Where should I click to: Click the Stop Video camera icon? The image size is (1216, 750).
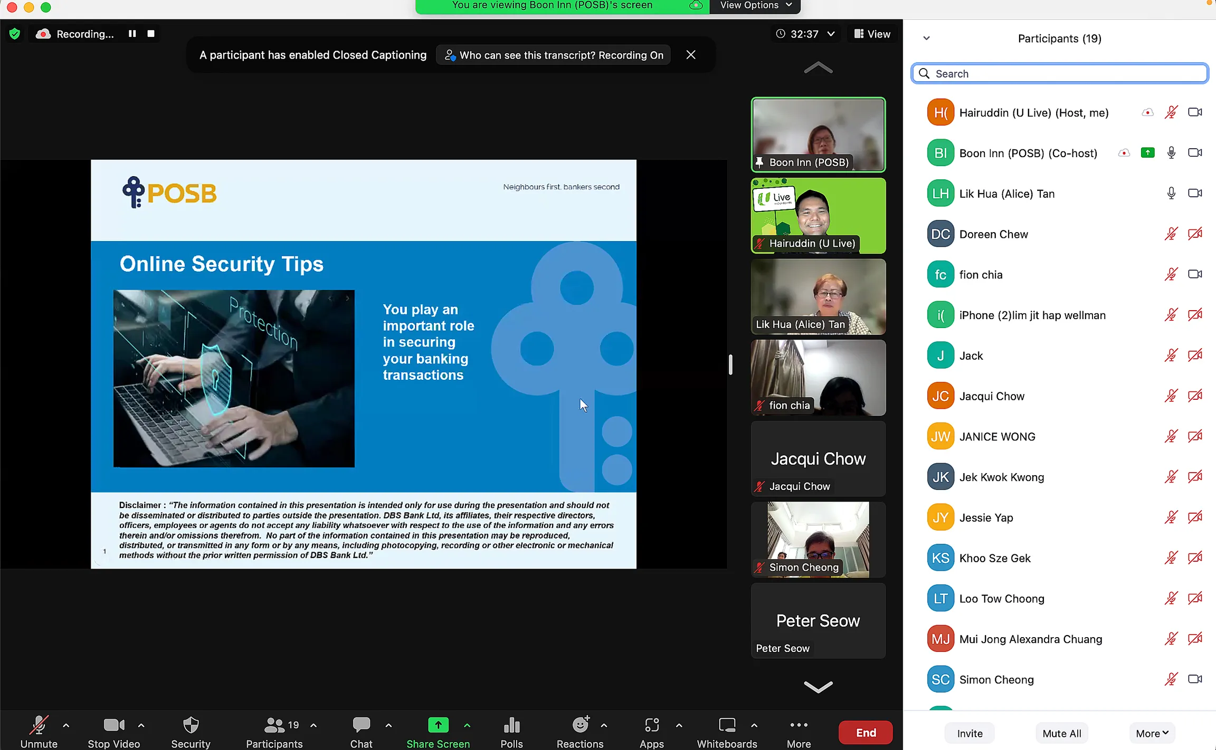[114, 725]
